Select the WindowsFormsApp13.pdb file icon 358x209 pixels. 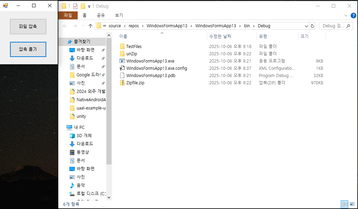[x=122, y=76]
